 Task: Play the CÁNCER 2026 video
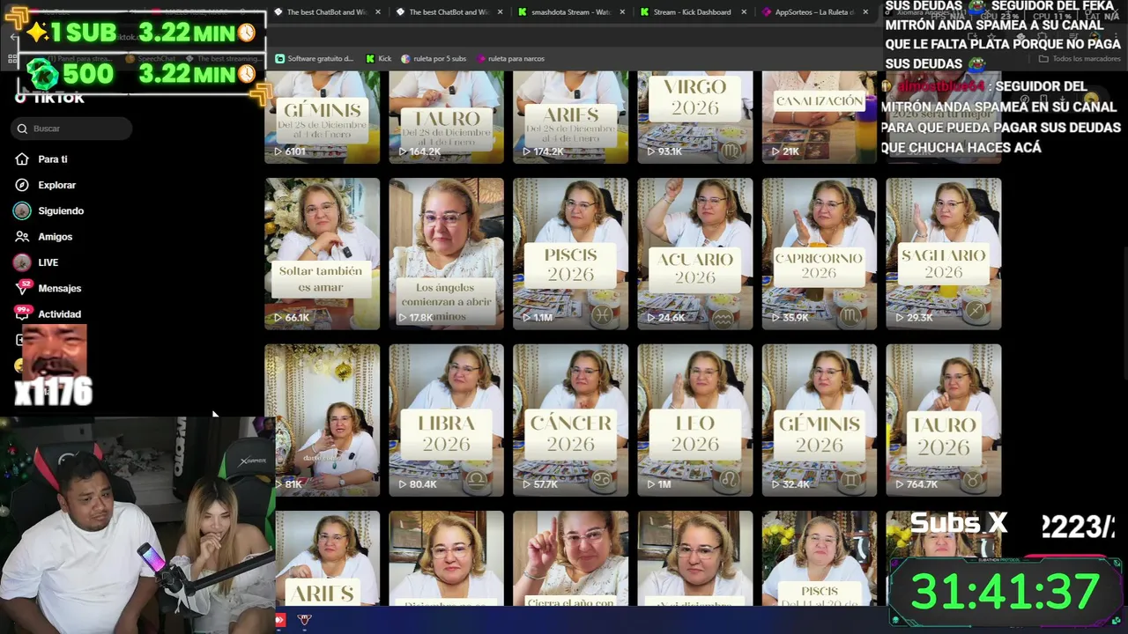[x=571, y=420]
